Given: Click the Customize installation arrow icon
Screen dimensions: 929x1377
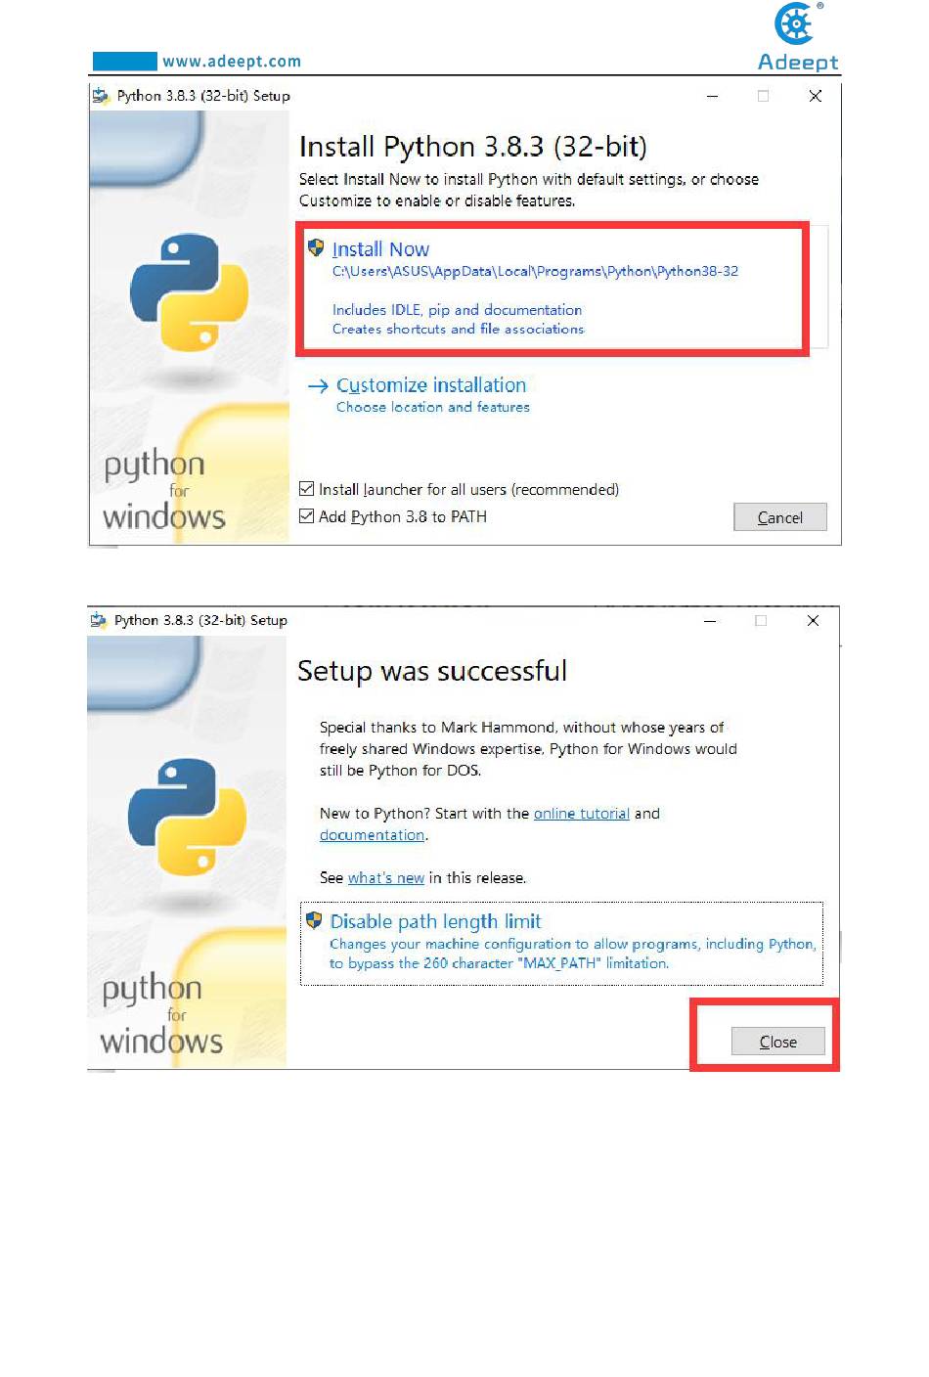Looking at the screenshot, I should tap(318, 386).
